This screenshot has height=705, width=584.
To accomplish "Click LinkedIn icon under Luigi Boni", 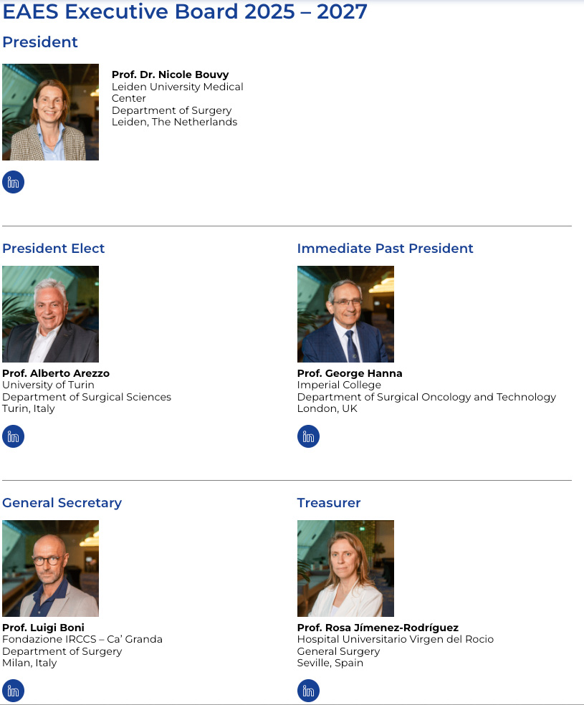I will [13, 691].
